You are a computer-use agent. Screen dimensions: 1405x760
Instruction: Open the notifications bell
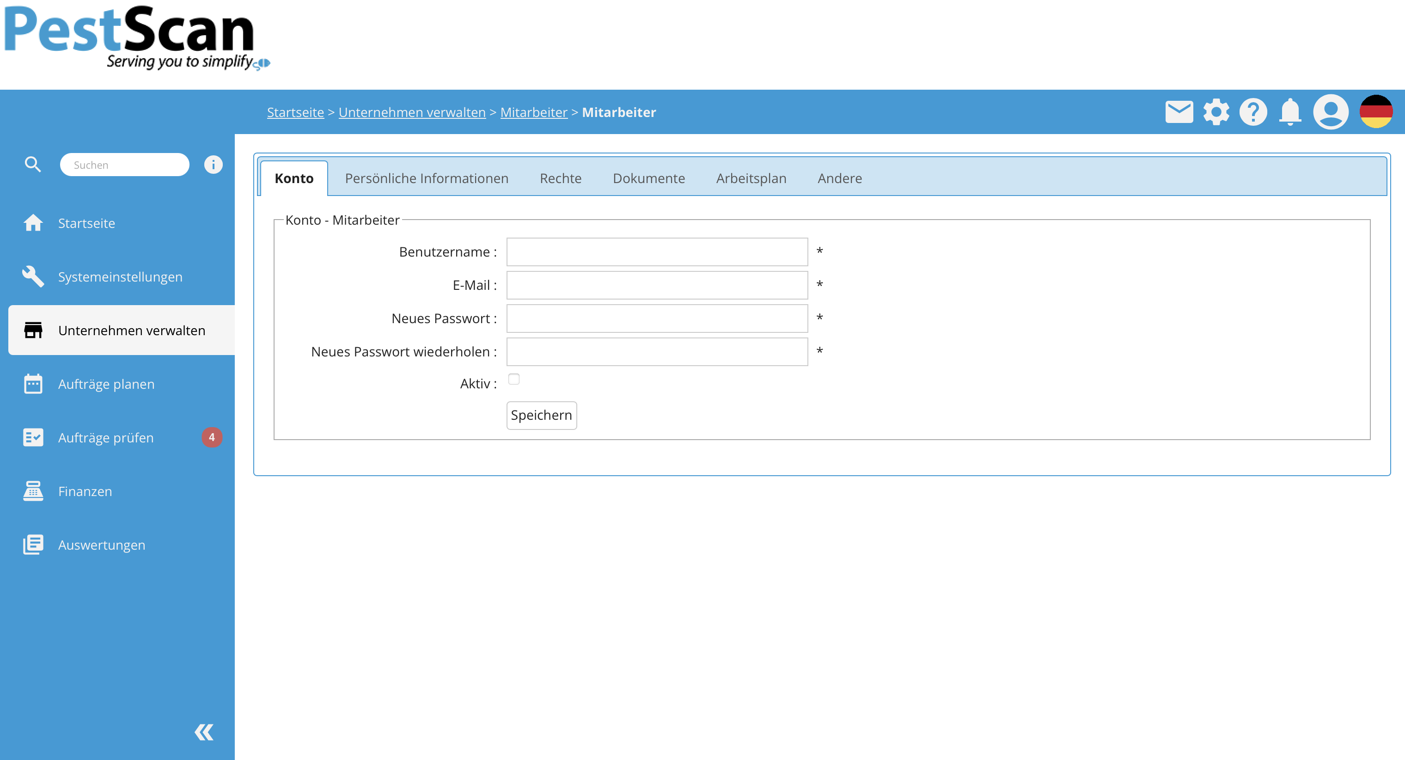[1290, 112]
